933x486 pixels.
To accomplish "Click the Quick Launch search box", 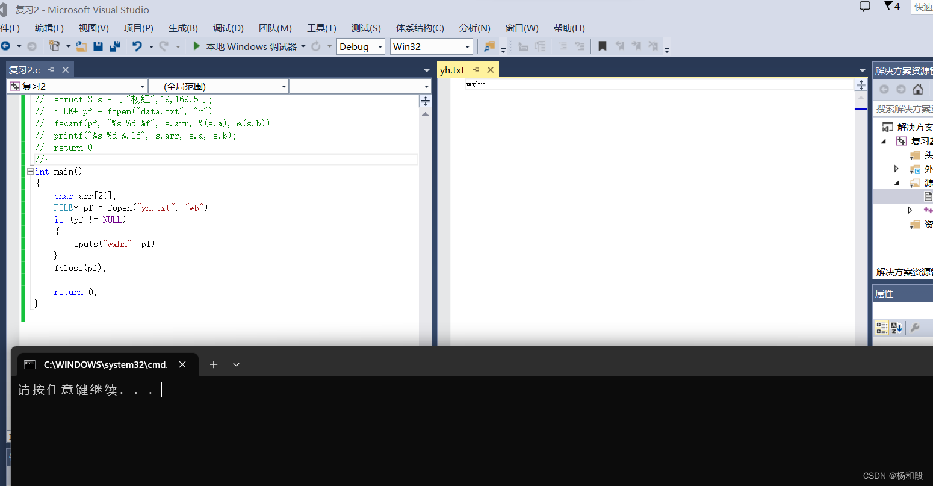I will pos(922,7).
